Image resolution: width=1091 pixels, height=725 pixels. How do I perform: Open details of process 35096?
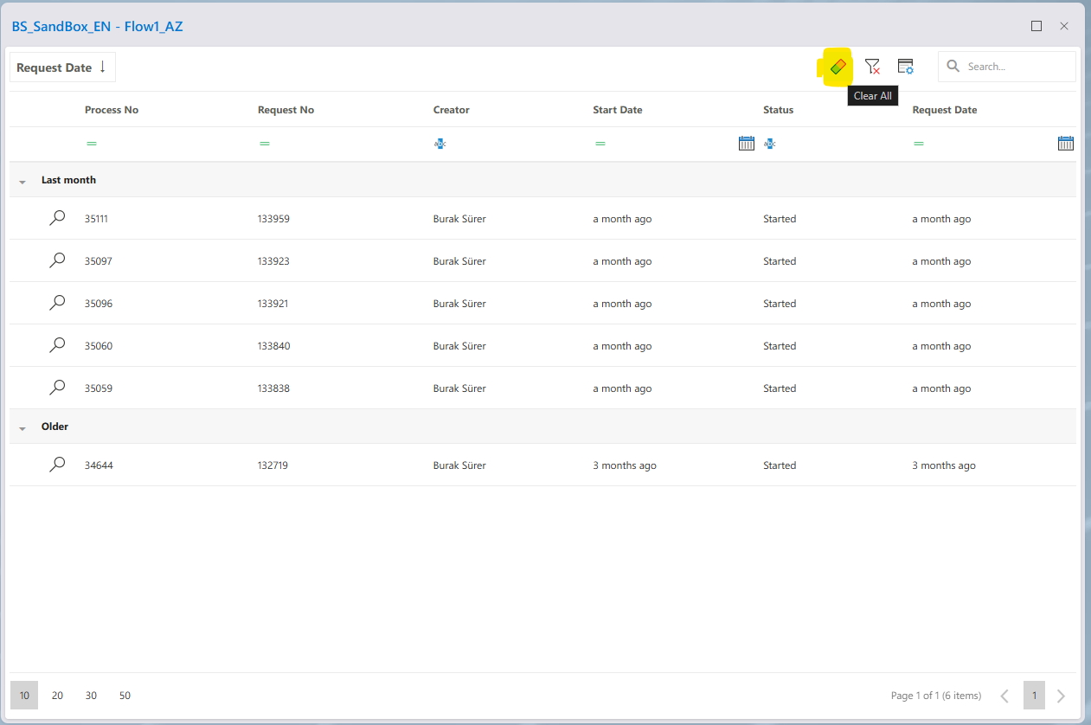tap(57, 303)
